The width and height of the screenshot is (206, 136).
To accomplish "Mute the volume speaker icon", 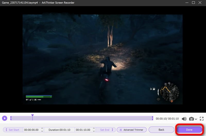I will [184, 119].
